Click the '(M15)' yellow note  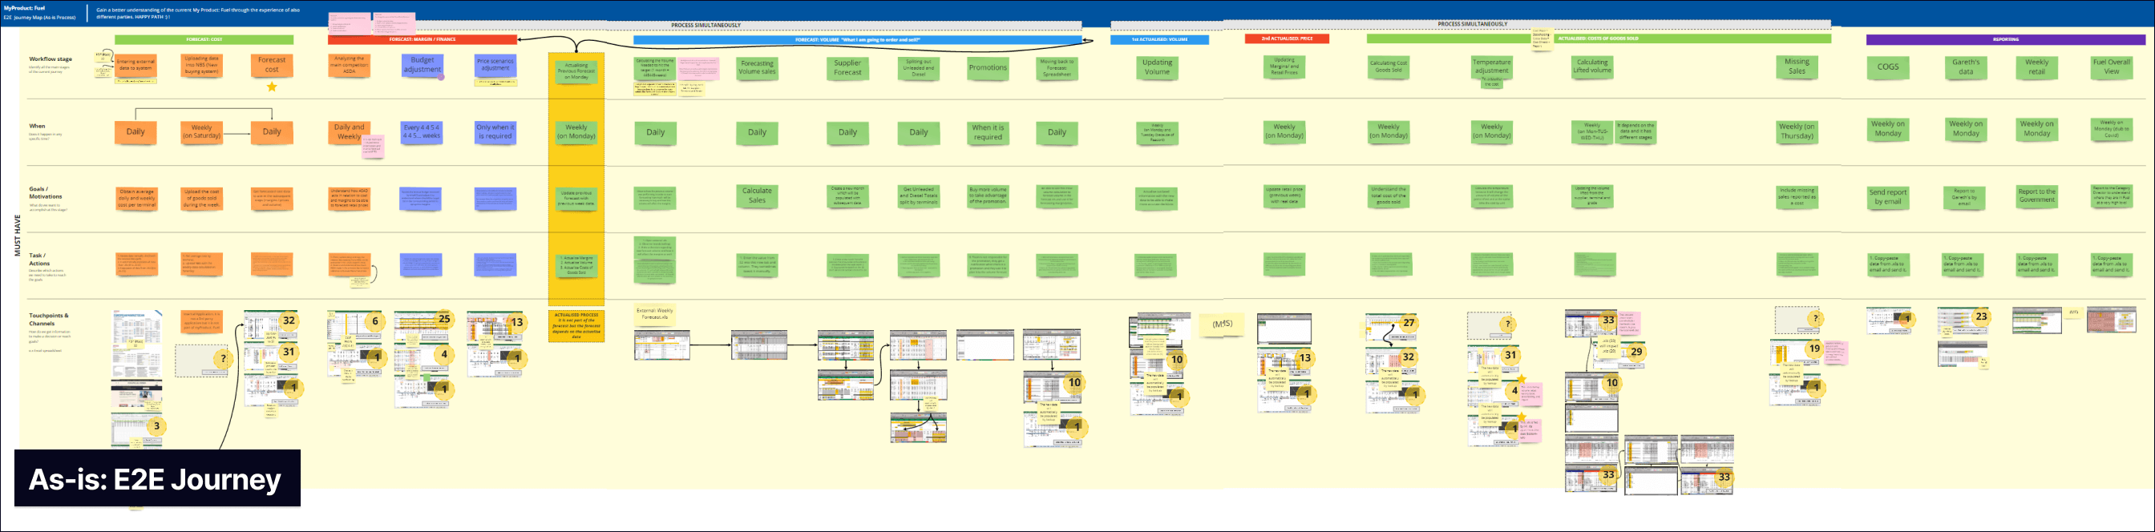(1221, 324)
